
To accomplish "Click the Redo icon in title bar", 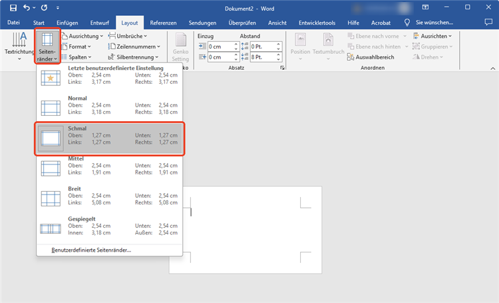I will point(44,8).
